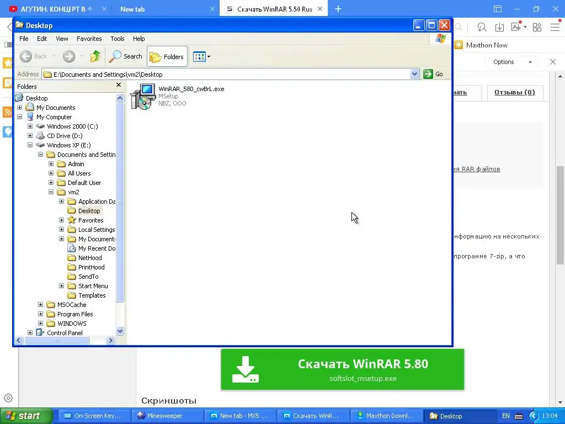Screen dimensions: 565x424
Task: Open the View menu
Action: [x=62, y=39]
